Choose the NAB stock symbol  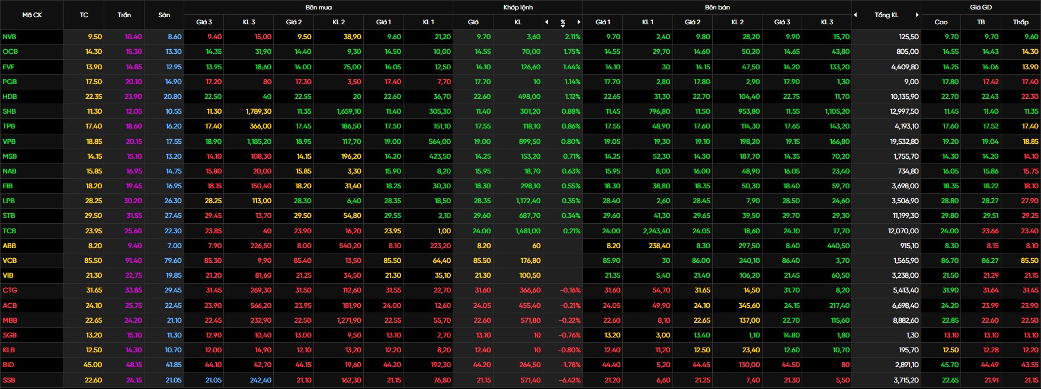pyautogui.click(x=9, y=171)
